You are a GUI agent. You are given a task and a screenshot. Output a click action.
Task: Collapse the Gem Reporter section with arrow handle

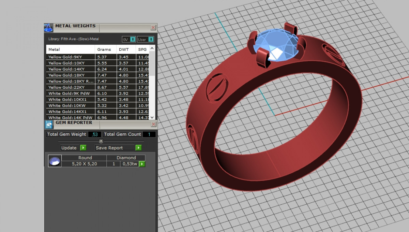click(101, 141)
